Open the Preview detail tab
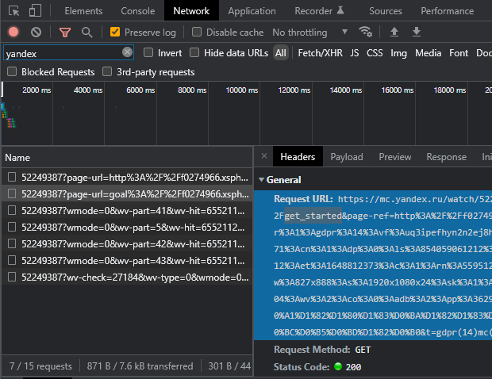 394,156
